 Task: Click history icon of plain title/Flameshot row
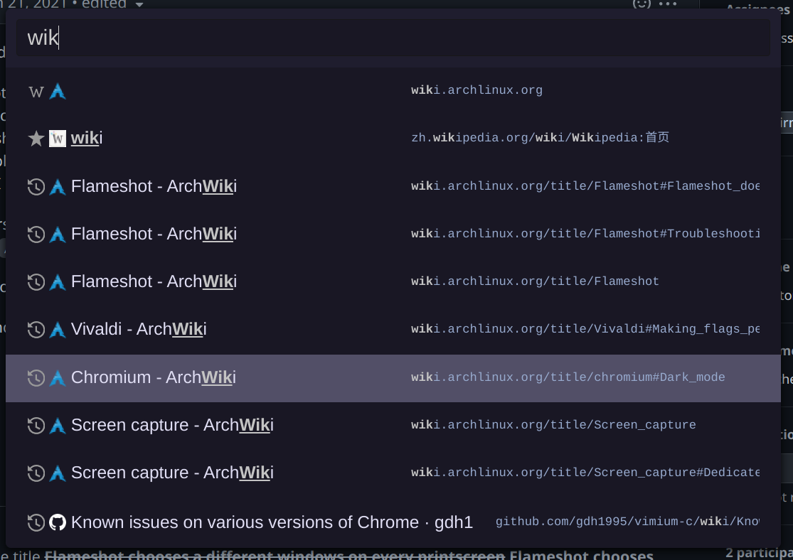click(36, 282)
